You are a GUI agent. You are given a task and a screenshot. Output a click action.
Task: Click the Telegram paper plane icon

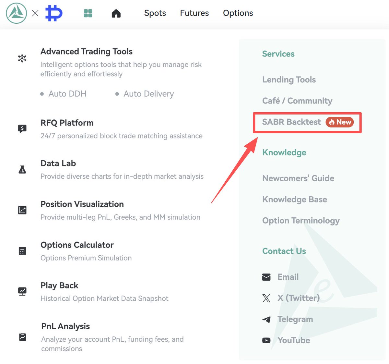click(x=266, y=320)
